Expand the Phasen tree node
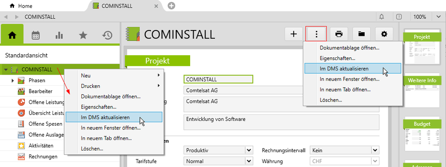446x167 pixels. click(x=13, y=81)
